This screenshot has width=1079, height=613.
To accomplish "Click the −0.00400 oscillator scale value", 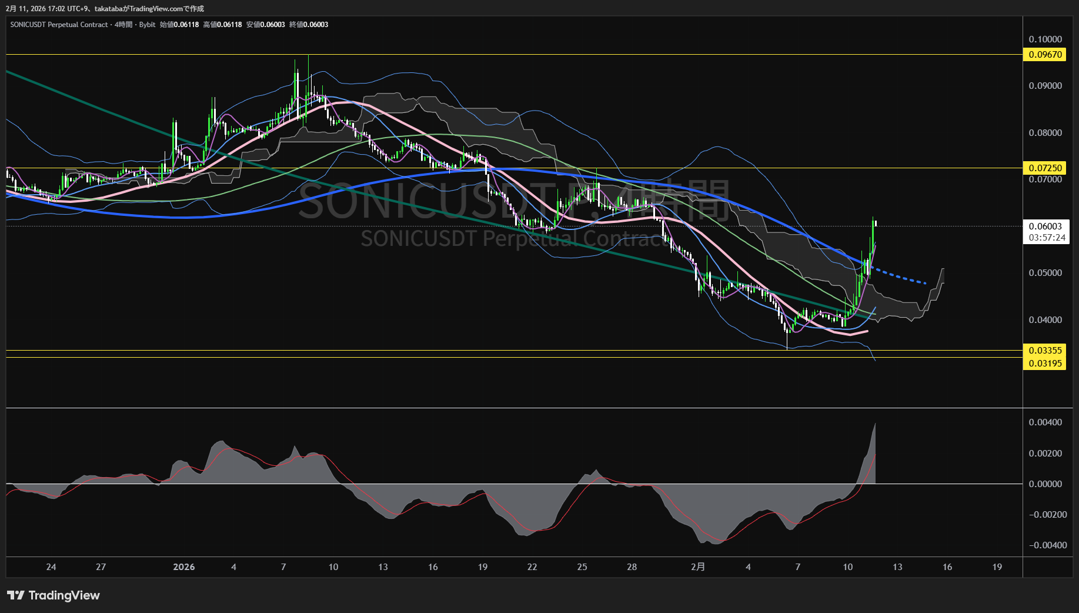I will pyautogui.click(x=1047, y=545).
